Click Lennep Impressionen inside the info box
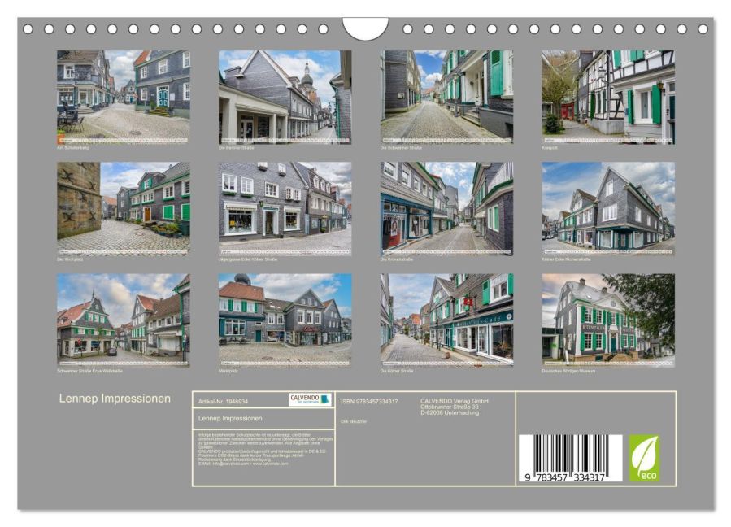The width and height of the screenshot is (731, 527). pyautogui.click(x=230, y=418)
